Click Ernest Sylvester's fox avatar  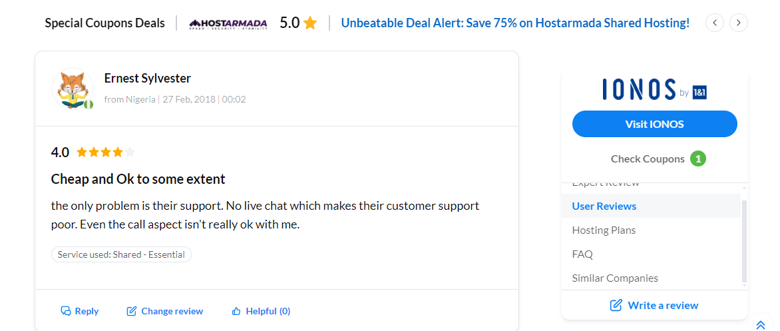pos(73,89)
